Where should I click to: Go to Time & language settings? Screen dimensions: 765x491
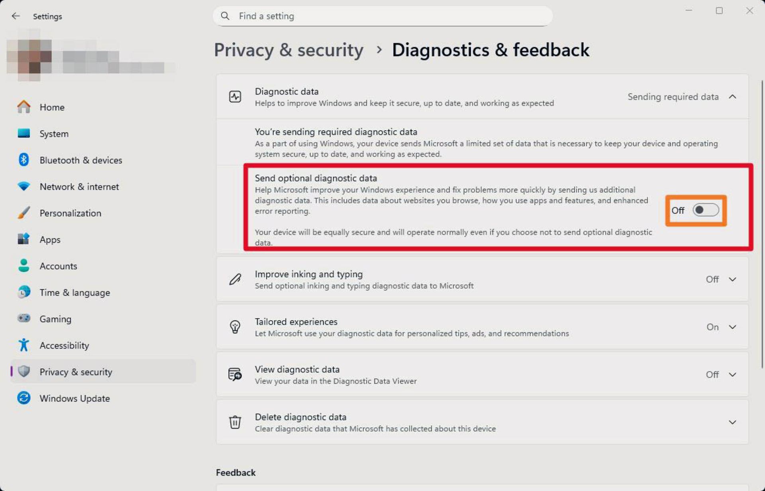pos(75,293)
